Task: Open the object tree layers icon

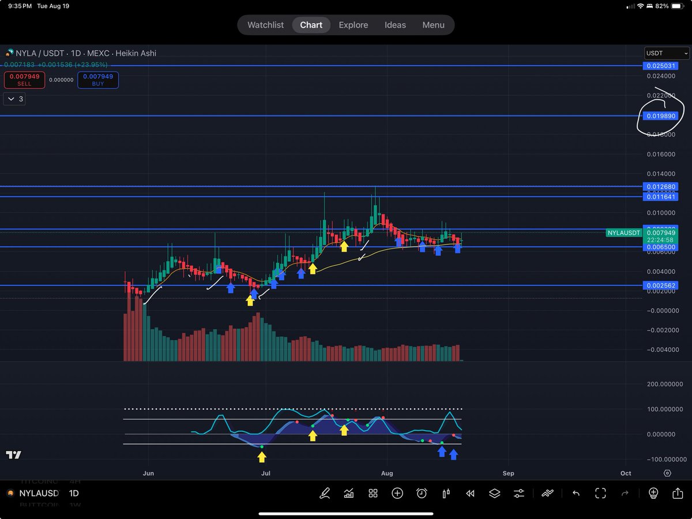Action: tap(495, 493)
